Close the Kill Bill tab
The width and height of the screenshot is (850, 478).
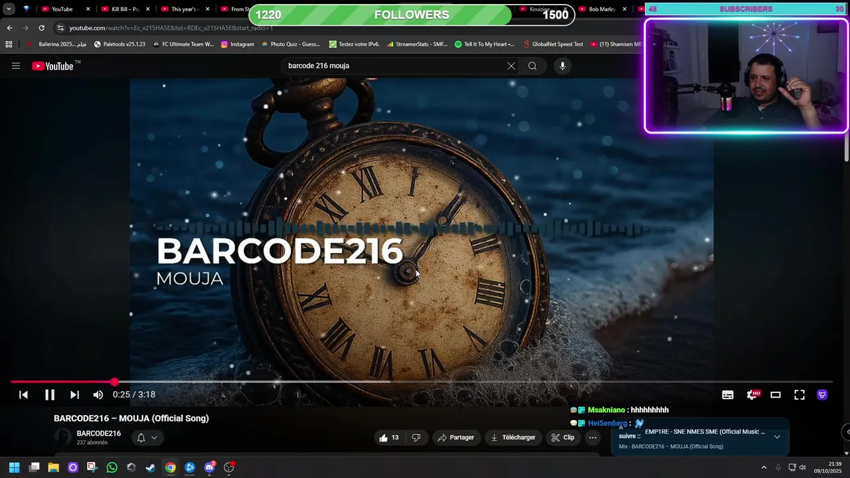click(147, 9)
